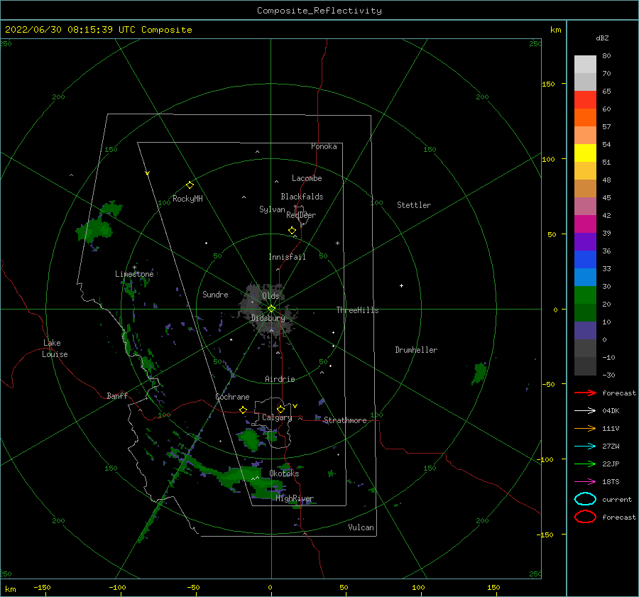Click the Stettler label
The height and width of the screenshot is (597, 639).
coord(414,205)
